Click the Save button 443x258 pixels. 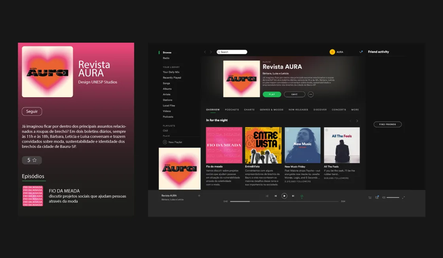294,94
